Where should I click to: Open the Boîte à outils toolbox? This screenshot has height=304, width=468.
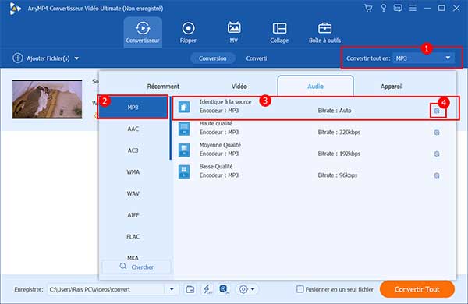tap(324, 32)
